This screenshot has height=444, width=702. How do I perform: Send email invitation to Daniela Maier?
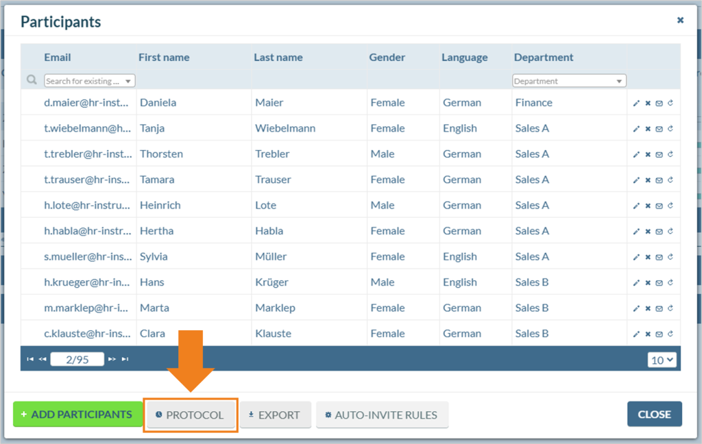click(659, 103)
